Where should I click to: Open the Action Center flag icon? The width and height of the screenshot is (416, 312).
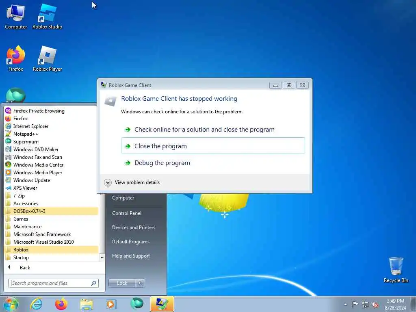355,304
